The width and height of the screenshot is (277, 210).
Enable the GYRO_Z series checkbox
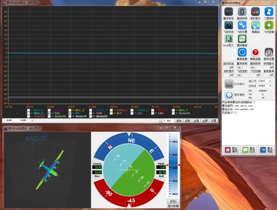[132, 110]
